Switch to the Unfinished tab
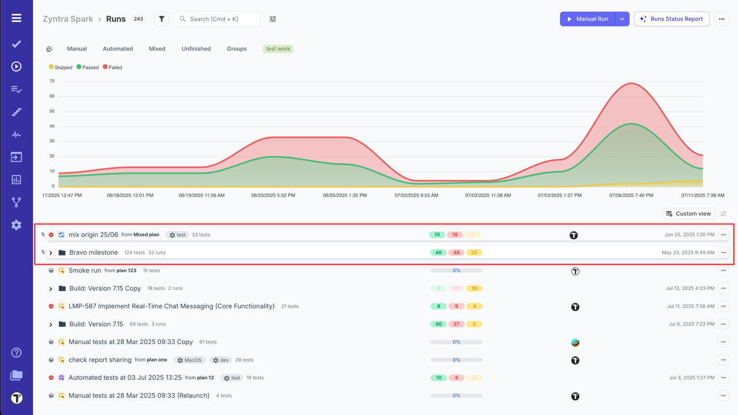 pyautogui.click(x=196, y=49)
